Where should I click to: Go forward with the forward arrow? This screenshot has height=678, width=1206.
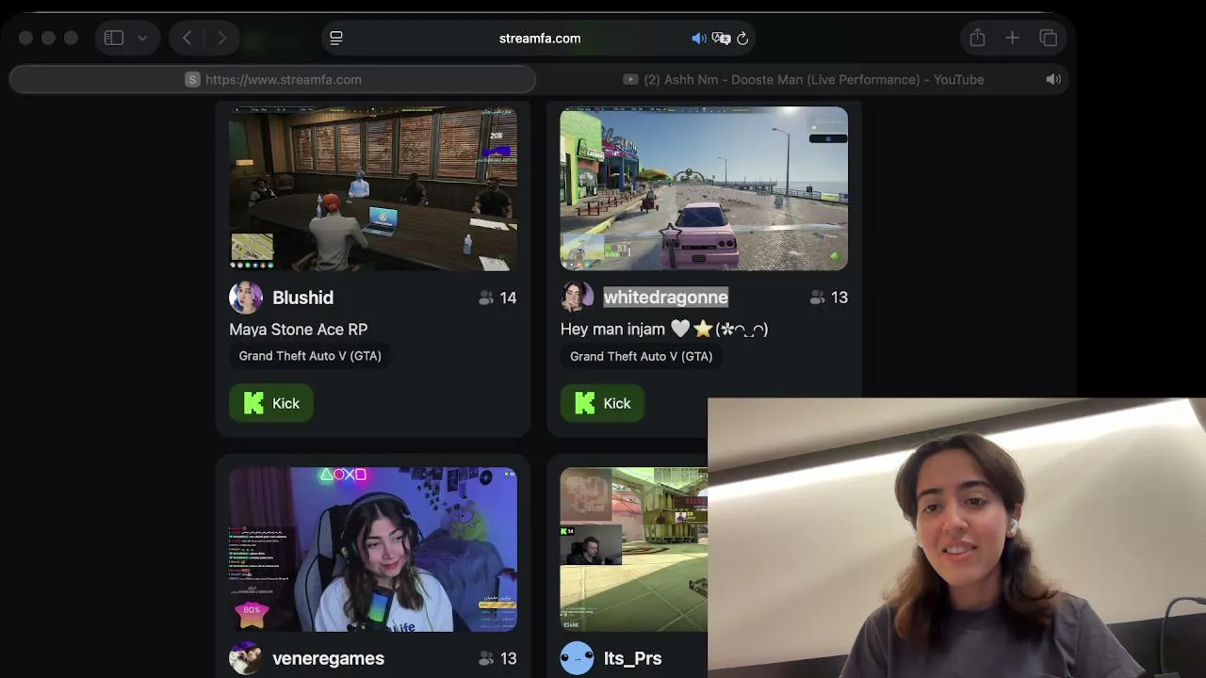click(x=221, y=39)
